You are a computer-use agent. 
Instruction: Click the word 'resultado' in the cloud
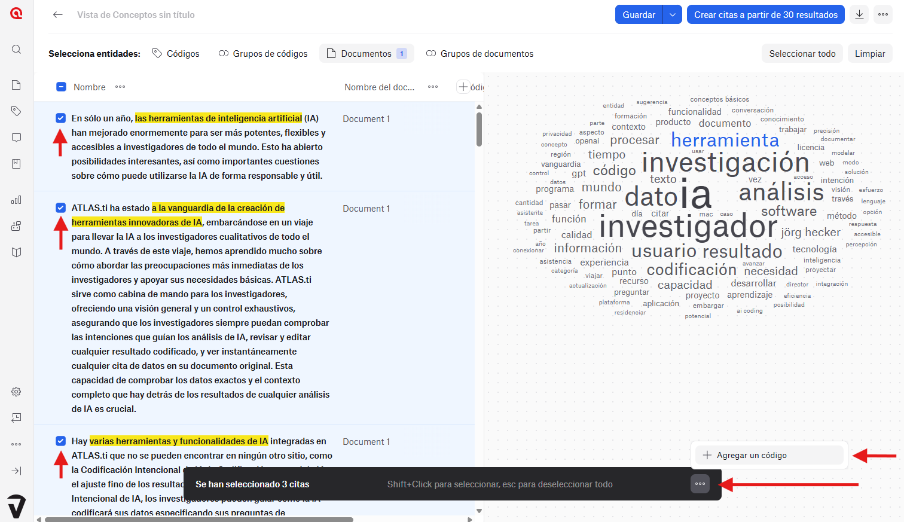point(742,251)
